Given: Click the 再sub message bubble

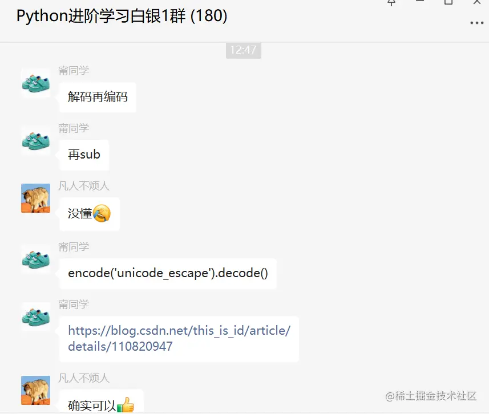Looking at the screenshot, I should (84, 155).
